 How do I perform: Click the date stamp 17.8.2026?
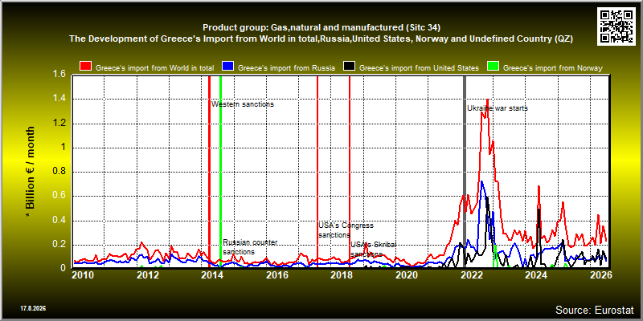(x=33, y=308)
